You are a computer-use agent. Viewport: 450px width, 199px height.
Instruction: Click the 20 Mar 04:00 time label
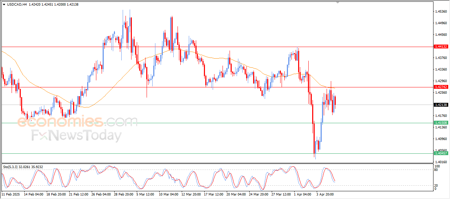236,194
